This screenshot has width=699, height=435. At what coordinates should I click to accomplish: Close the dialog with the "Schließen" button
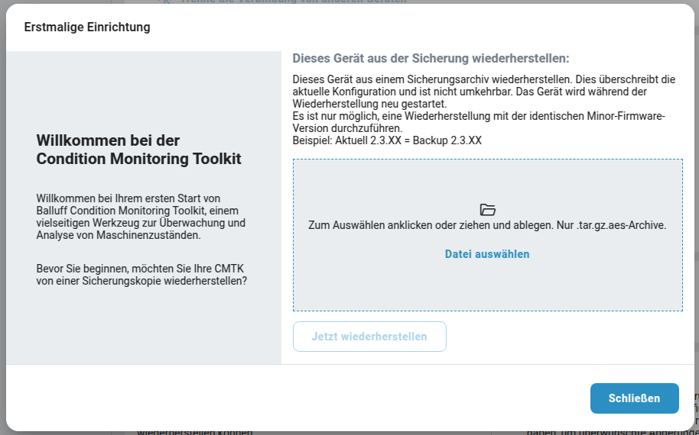(634, 398)
